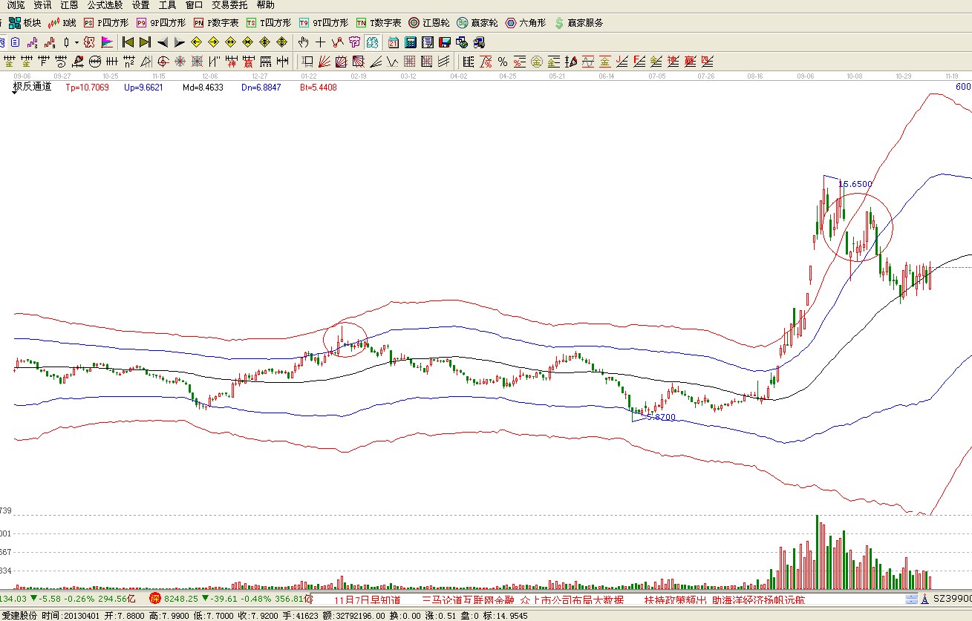
Task: Open the 江恩轮 (Gann wheel) tool
Action: point(429,23)
